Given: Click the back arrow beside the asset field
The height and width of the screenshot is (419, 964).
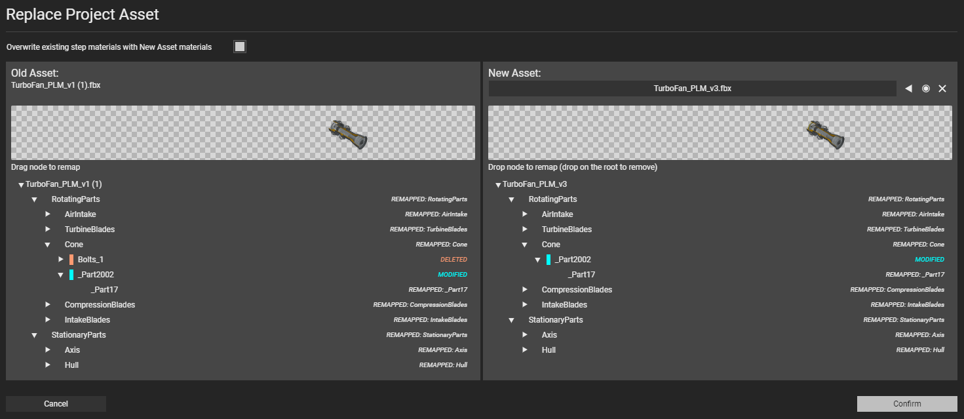Looking at the screenshot, I should pos(908,88).
